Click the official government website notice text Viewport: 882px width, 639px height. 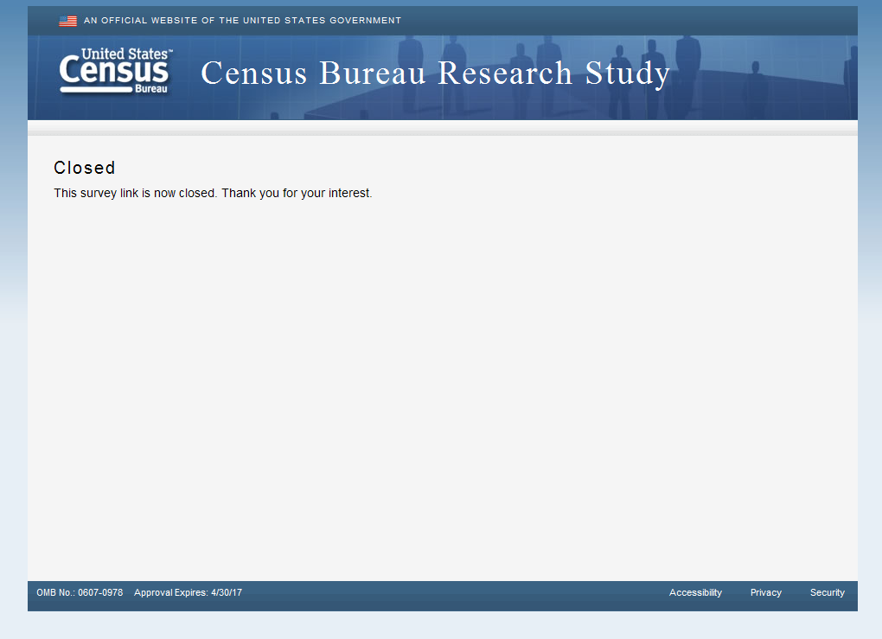[242, 21]
